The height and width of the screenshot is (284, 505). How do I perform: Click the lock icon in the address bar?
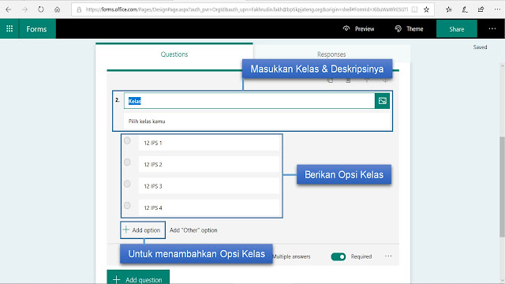coord(79,9)
